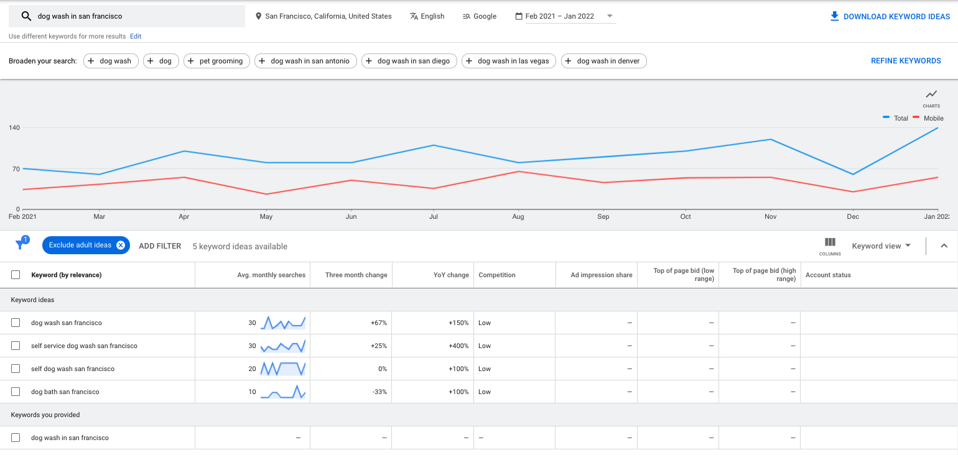The width and height of the screenshot is (958, 455).
Task: Check the box for dog wash san francisco
Action: [x=16, y=323]
